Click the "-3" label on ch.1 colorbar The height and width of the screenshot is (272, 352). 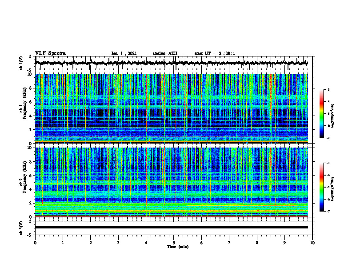click(x=328, y=89)
